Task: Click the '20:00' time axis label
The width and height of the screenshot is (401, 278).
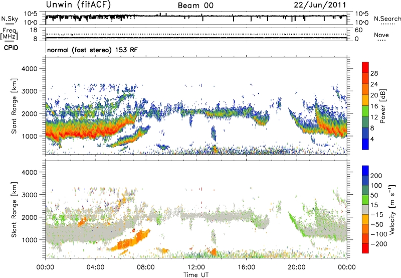Action: tap(296, 267)
